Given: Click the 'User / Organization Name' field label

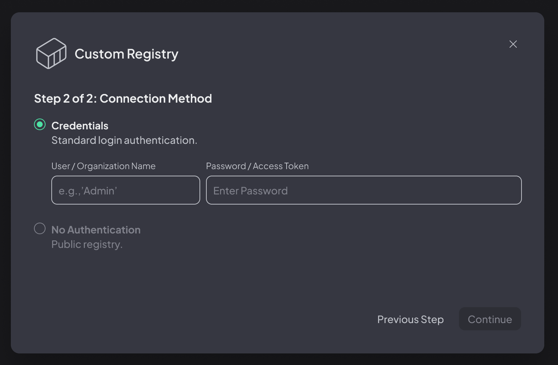Looking at the screenshot, I should [x=103, y=166].
